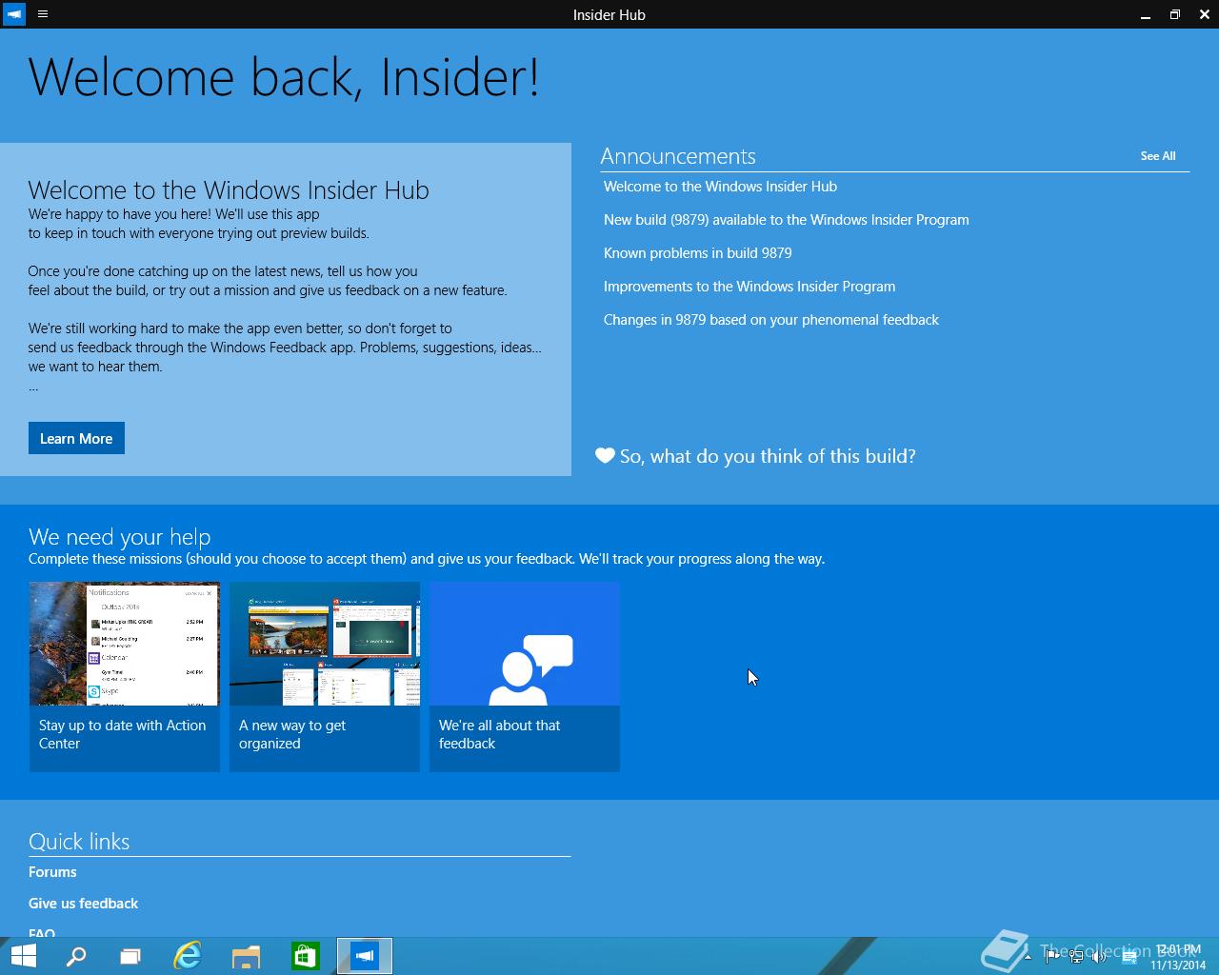1219x975 pixels.
Task: Open the Windows Start button
Action: [23, 956]
